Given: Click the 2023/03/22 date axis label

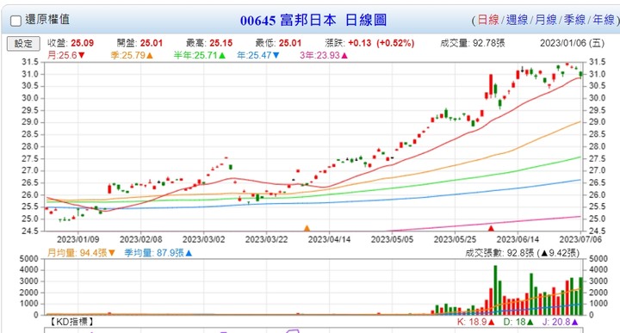Looking at the screenshot, I should pyautogui.click(x=266, y=239).
